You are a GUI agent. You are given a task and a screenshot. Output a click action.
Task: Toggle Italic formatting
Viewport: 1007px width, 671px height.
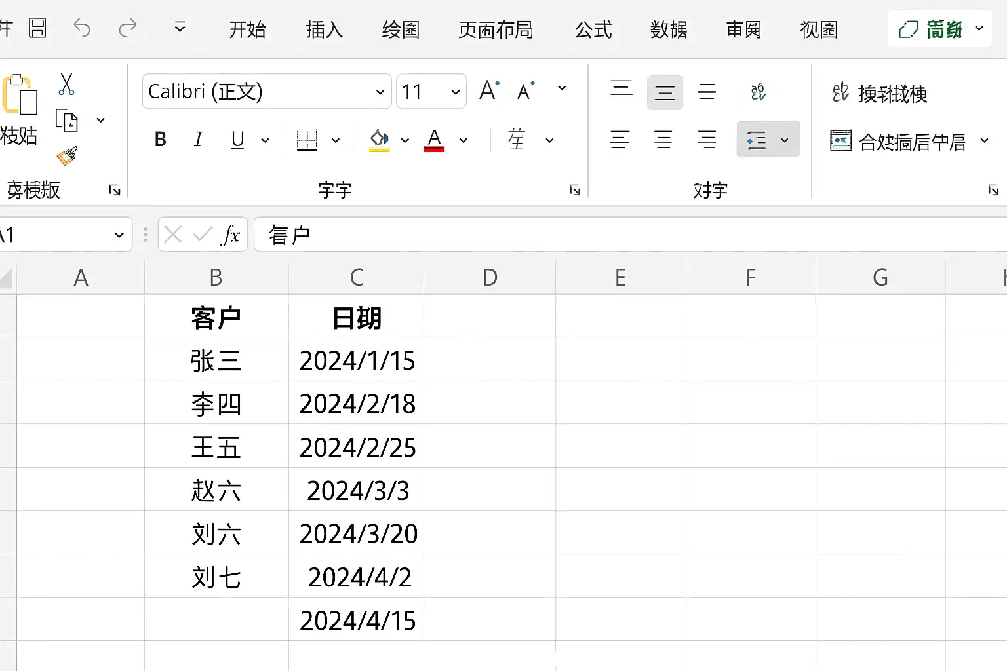click(x=199, y=140)
